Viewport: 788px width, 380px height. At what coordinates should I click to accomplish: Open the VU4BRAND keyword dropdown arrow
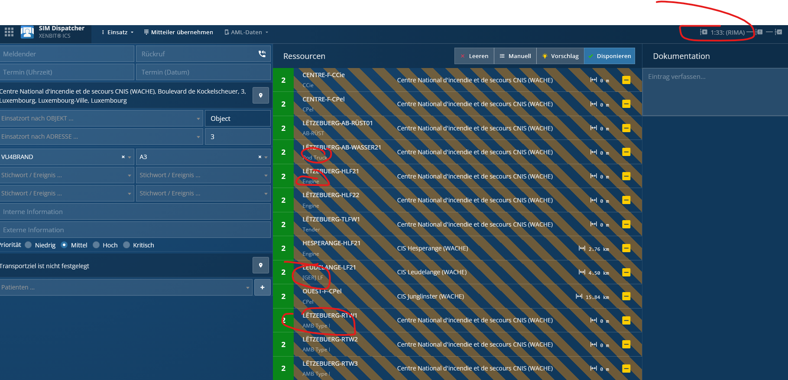coord(130,157)
